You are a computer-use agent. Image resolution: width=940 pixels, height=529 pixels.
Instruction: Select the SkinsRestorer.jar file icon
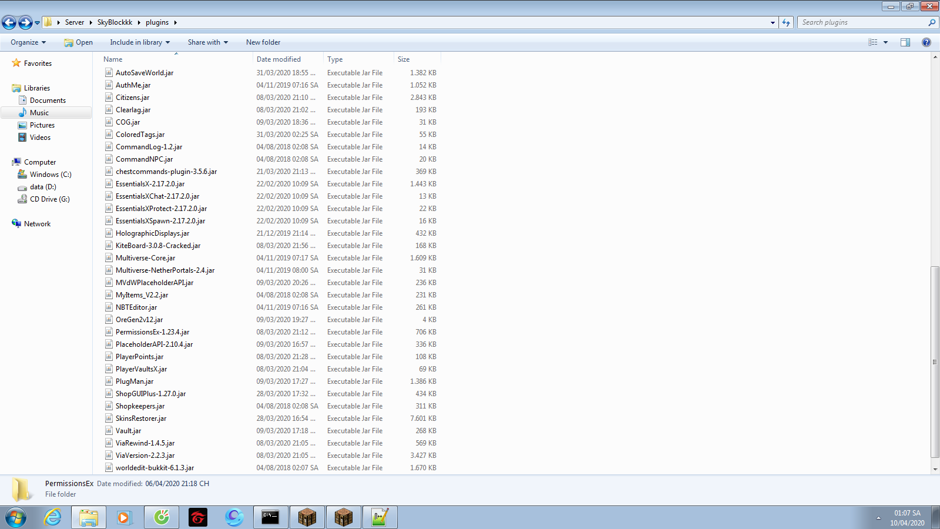(x=109, y=418)
